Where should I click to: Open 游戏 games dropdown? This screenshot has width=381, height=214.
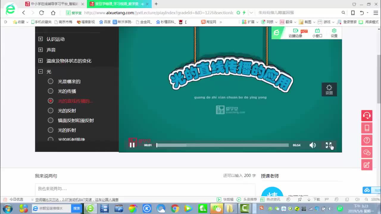tap(326, 22)
